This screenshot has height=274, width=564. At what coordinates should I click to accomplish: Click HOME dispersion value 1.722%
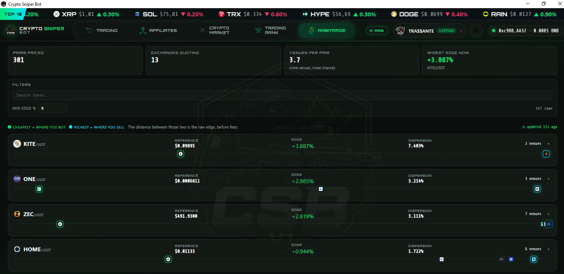416,251
